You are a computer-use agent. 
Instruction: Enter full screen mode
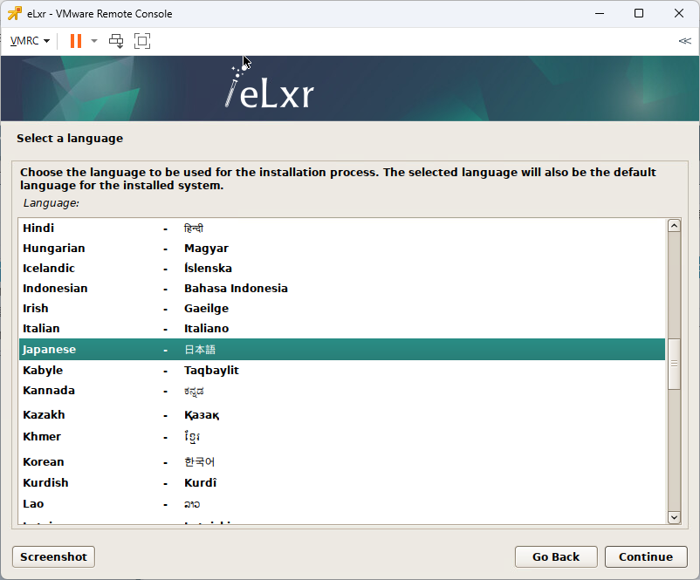point(142,41)
